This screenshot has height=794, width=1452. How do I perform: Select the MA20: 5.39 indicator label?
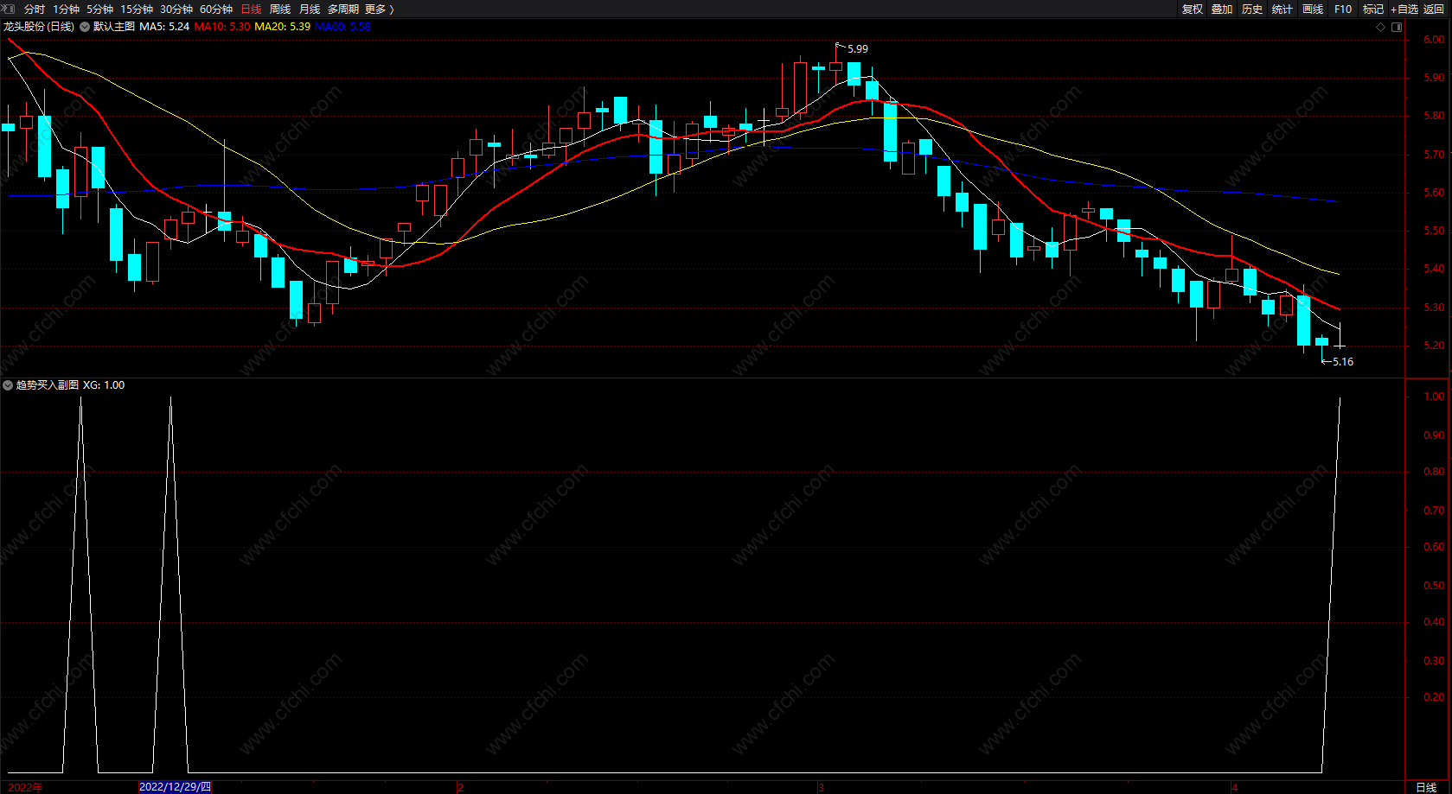(283, 27)
